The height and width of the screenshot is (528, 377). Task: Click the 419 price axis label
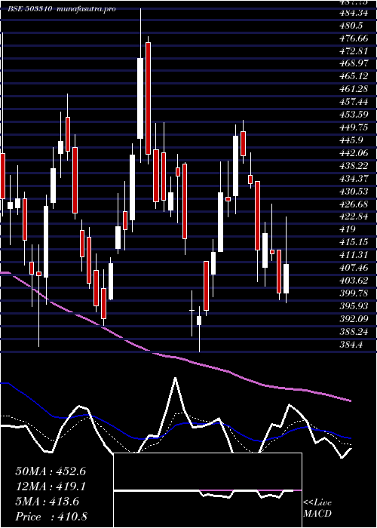(348, 230)
